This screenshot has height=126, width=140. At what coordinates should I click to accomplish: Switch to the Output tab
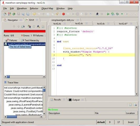[x=76, y=100]
